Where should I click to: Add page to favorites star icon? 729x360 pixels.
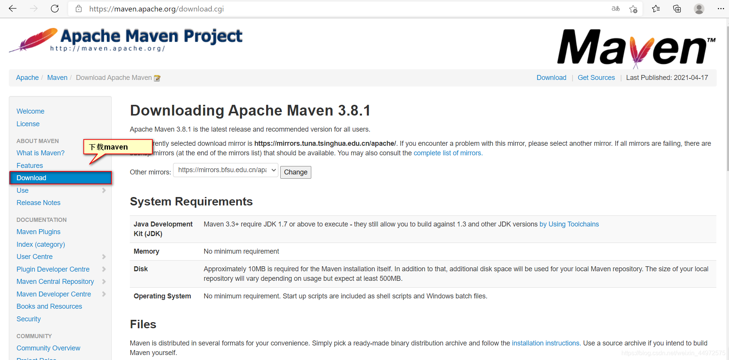(x=633, y=9)
